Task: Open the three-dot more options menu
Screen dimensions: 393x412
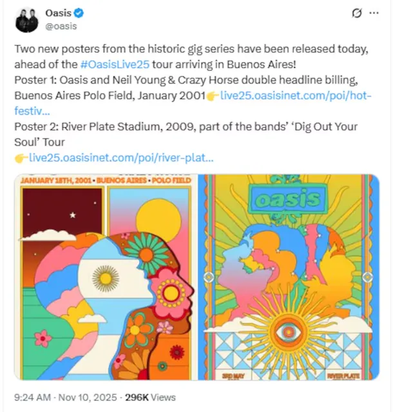Action: point(375,14)
